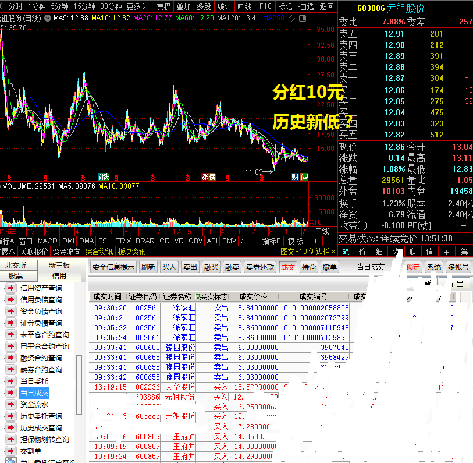Click the panel layout icon in MA header
This screenshot has height=463, width=473.
click(x=303, y=18)
